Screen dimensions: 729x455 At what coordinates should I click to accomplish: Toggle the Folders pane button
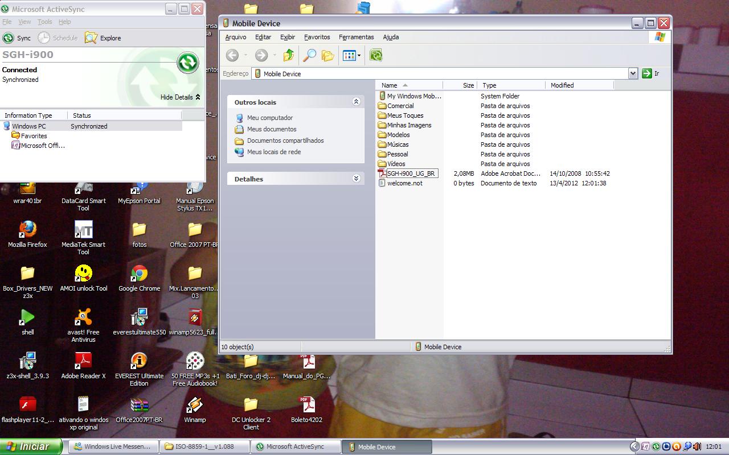[x=327, y=55]
